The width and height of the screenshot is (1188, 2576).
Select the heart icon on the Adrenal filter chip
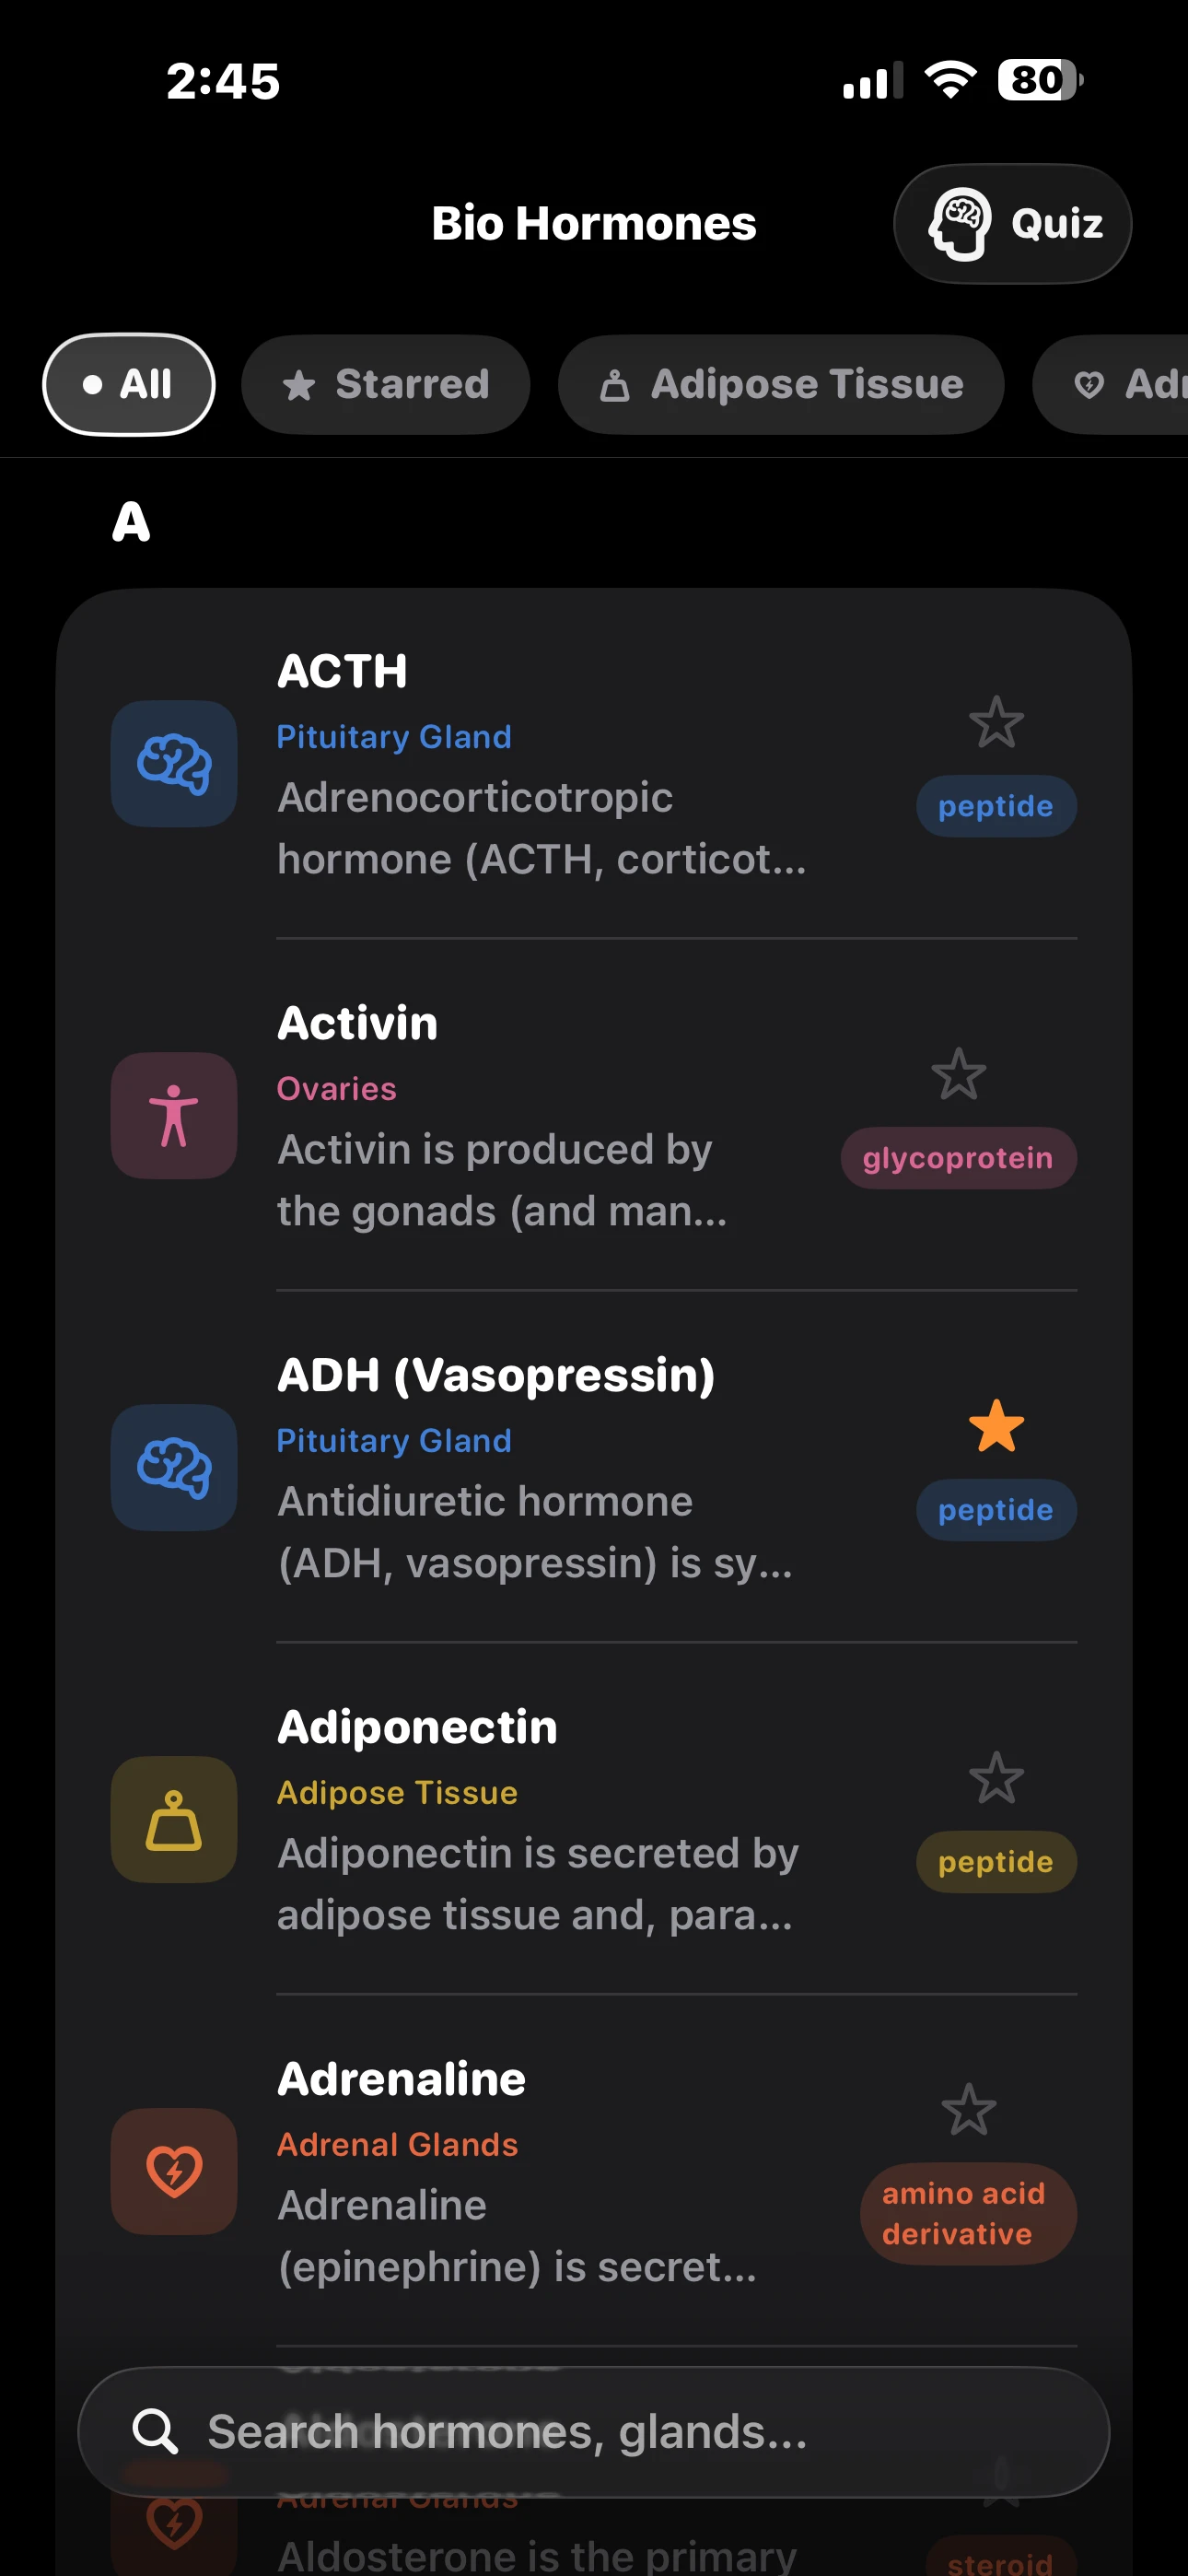coord(1090,384)
